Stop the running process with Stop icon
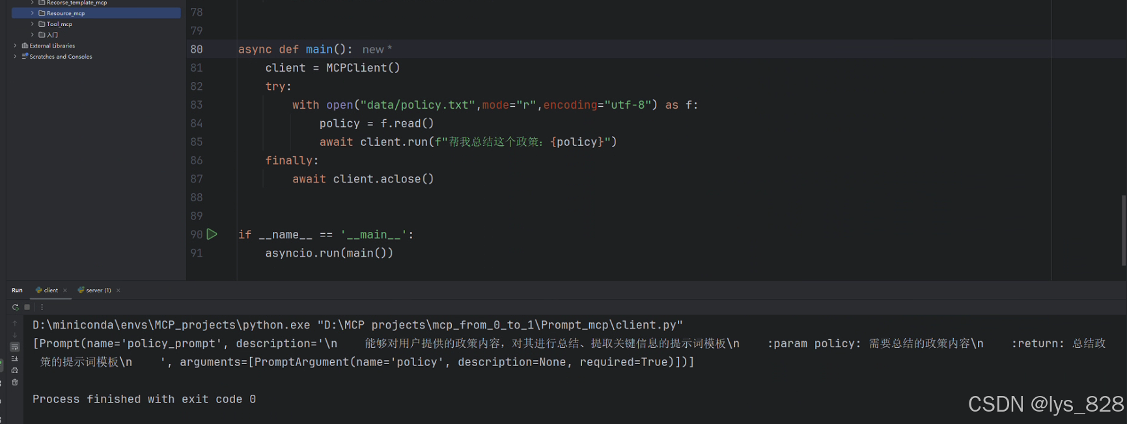The height and width of the screenshot is (424, 1127). tap(27, 307)
